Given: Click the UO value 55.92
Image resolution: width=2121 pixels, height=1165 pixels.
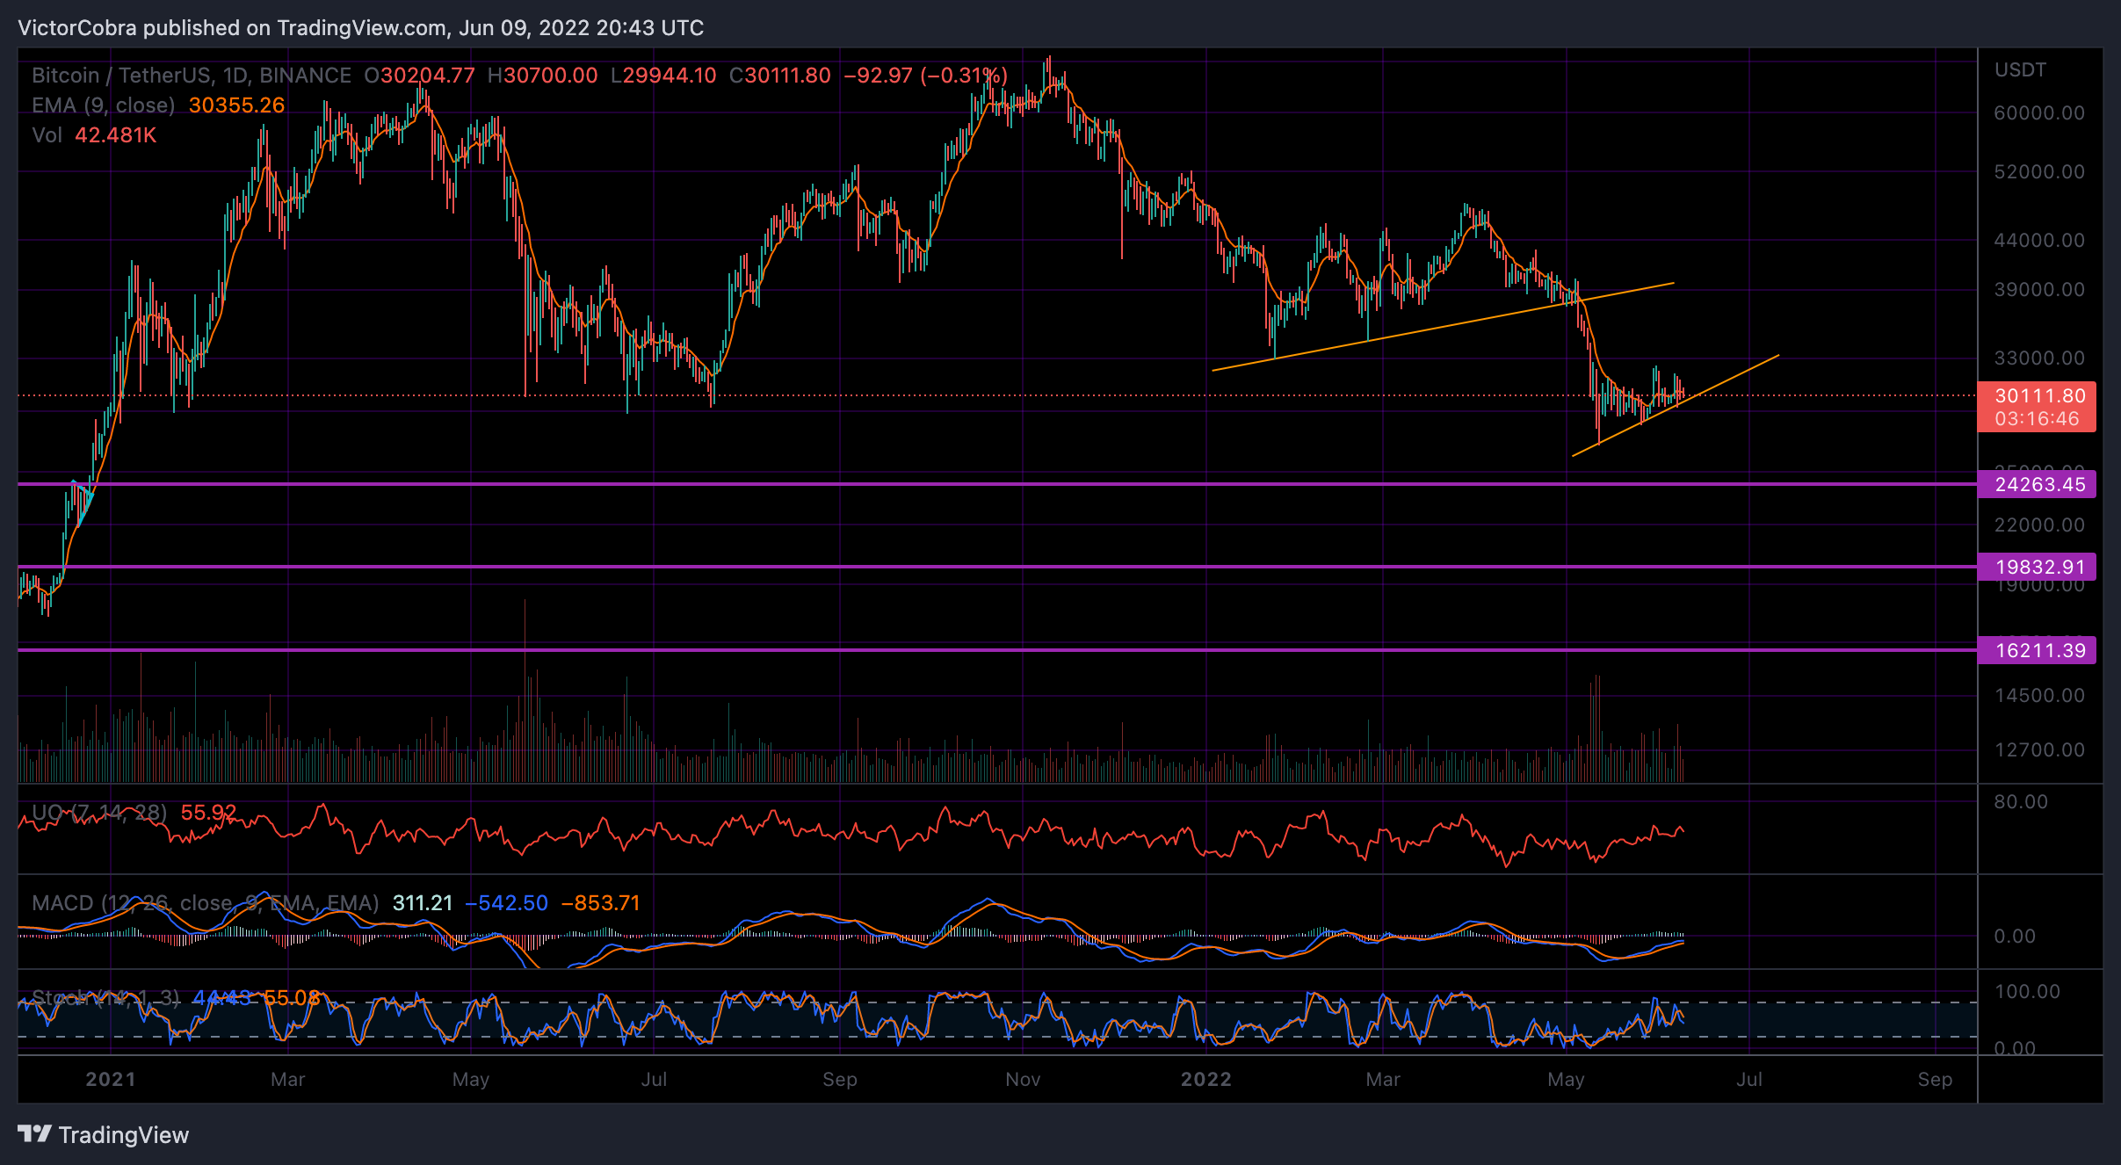Looking at the screenshot, I should (x=208, y=813).
